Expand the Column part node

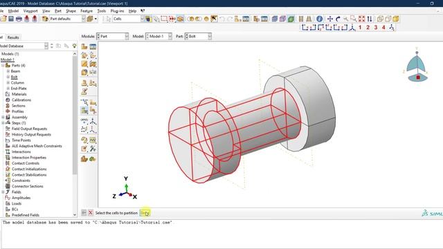pyautogui.click(x=8, y=83)
